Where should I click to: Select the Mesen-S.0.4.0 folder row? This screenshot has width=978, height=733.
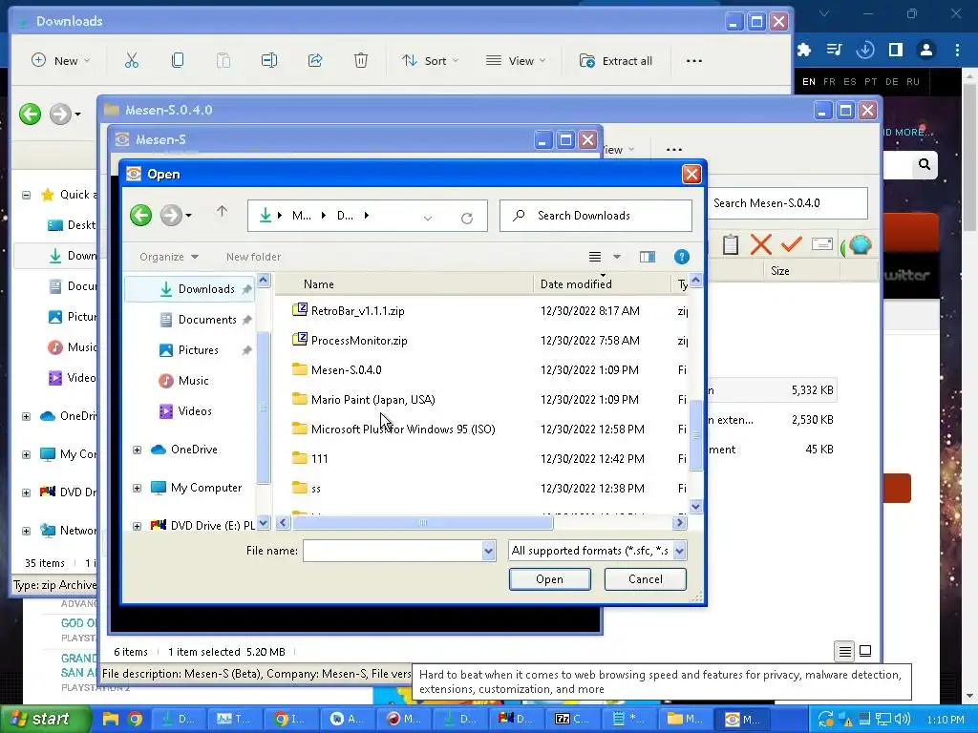click(x=489, y=370)
